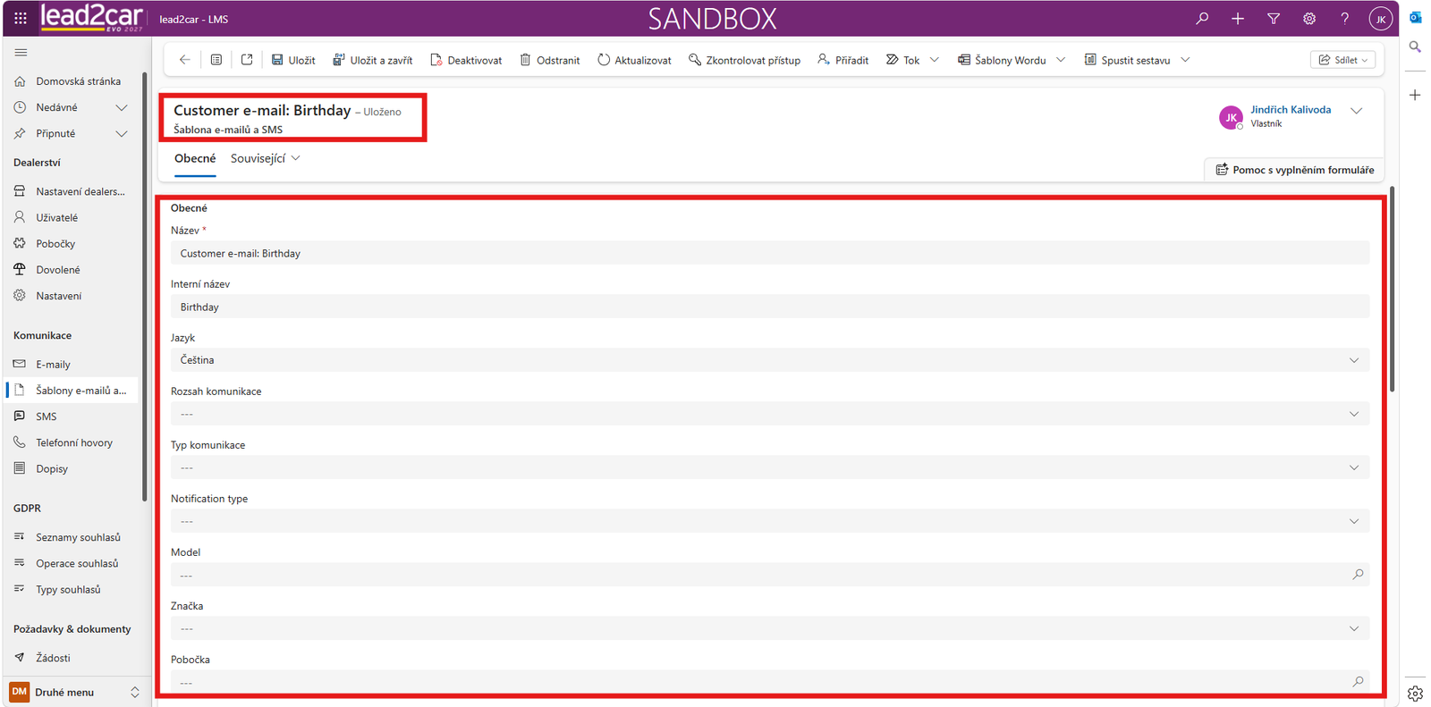Open settings gear in top header
Screen dimensions: 1431x707
click(1309, 18)
